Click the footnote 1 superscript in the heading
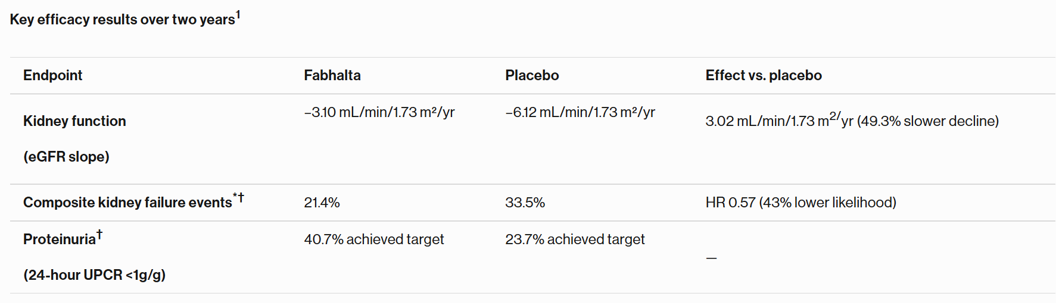This screenshot has height=303, width=1056. pos(238,15)
